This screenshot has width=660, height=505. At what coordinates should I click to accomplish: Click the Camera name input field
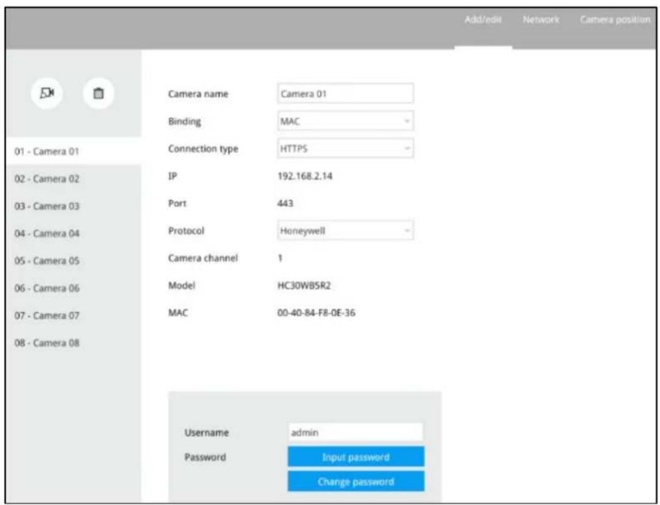coord(345,94)
